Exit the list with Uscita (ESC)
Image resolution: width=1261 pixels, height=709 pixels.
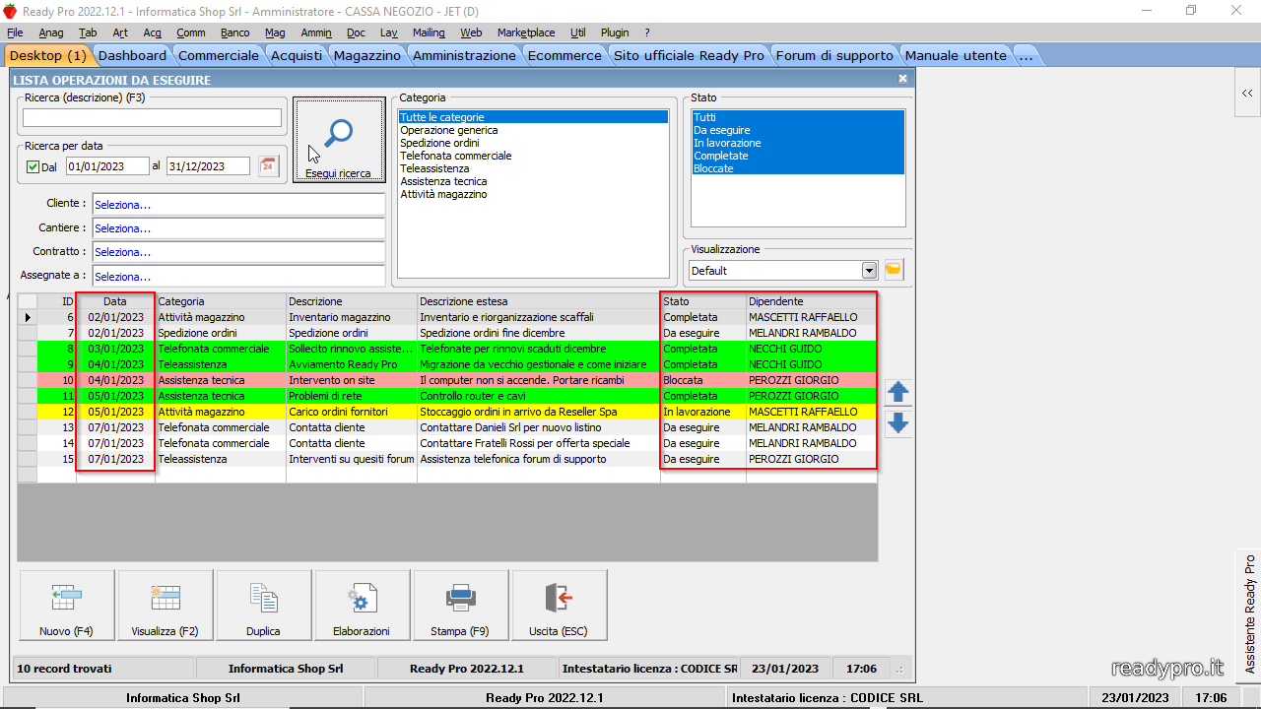pos(559,605)
